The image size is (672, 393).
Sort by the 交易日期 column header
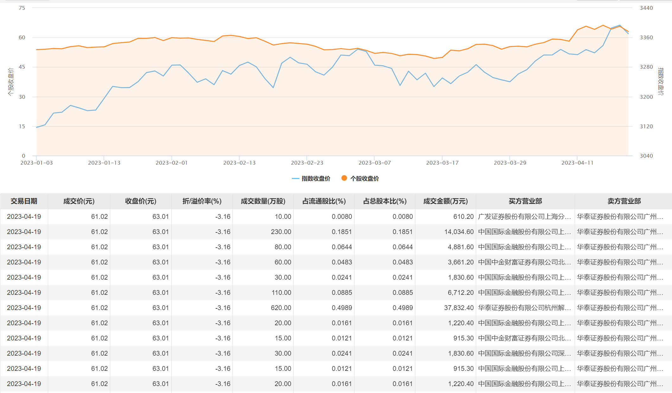tap(24, 201)
